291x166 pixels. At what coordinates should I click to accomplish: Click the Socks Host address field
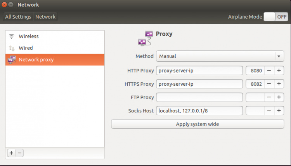[x=199, y=111]
